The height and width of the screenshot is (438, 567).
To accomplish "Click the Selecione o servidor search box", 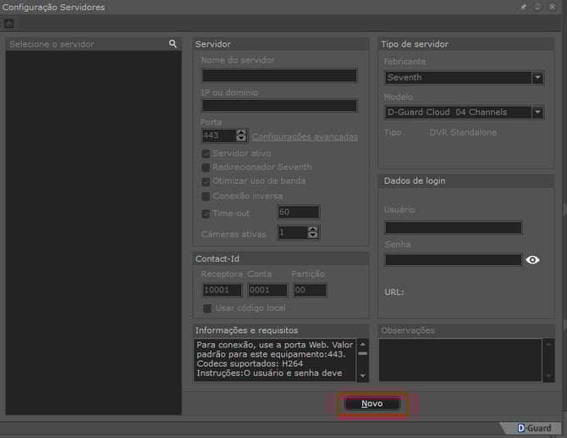I will [85, 44].
